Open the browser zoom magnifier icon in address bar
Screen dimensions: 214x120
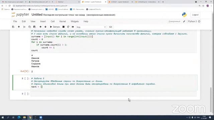click(200, 6)
